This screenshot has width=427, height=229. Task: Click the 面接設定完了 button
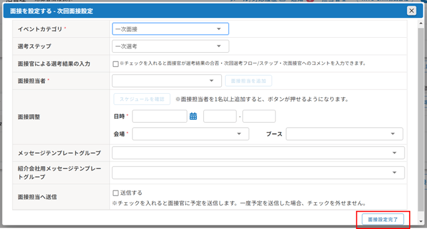pyautogui.click(x=383, y=220)
